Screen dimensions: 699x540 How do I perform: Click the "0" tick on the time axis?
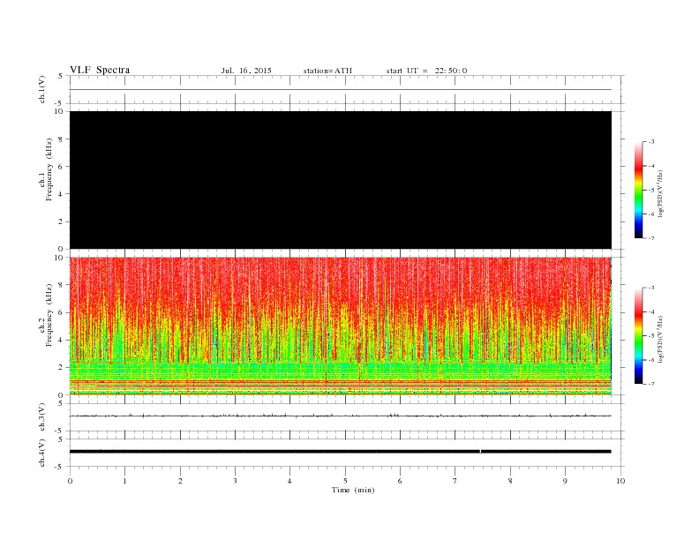tap(70, 481)
